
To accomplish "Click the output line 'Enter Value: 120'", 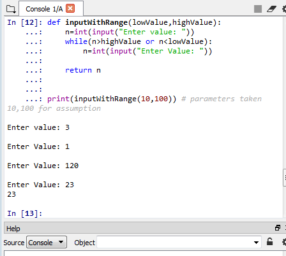I will tap(43, 166).
